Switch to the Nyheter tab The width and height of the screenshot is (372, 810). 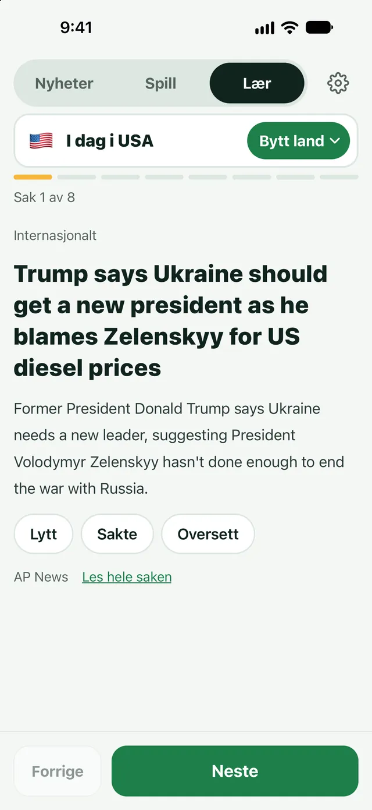click(64, 83)
